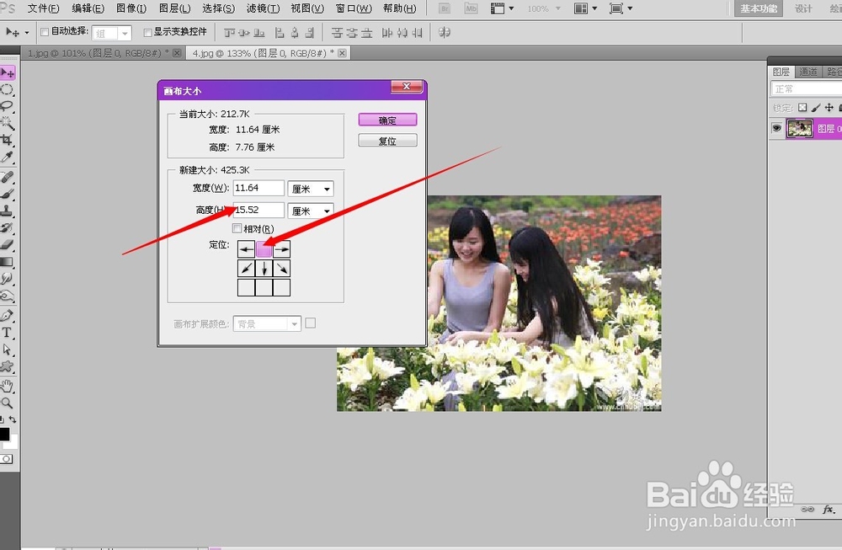Image resolution: width=842 pixels, height=550 pixels.
Task: Select the Elliptical Marquee tool
Action: [7, 89]
